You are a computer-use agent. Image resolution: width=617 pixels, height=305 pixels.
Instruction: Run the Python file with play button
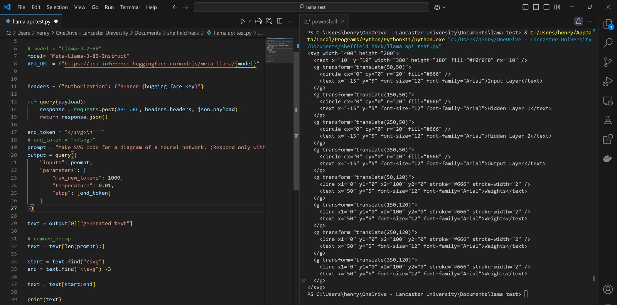click(243, 22)
